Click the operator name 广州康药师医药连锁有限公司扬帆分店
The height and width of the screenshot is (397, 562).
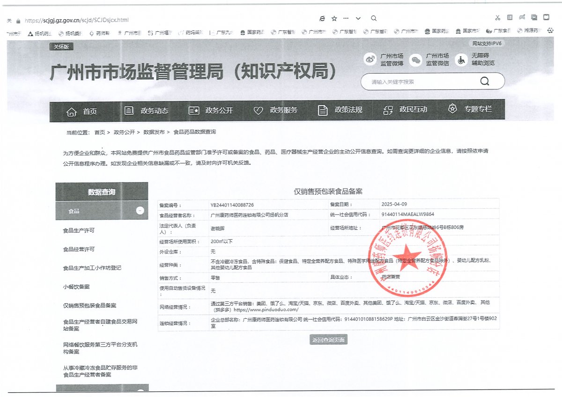click(250, 215)
